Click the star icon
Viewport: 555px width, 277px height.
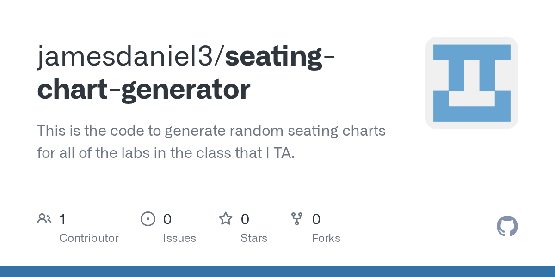(226, 218)
